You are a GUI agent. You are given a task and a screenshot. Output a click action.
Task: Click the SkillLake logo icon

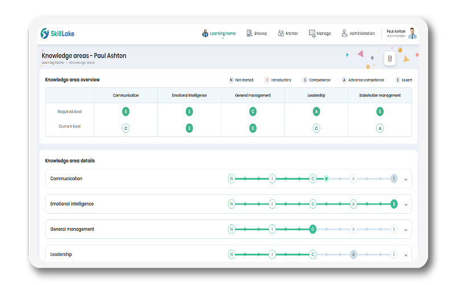pyautogui.click(x=45, y=34)
